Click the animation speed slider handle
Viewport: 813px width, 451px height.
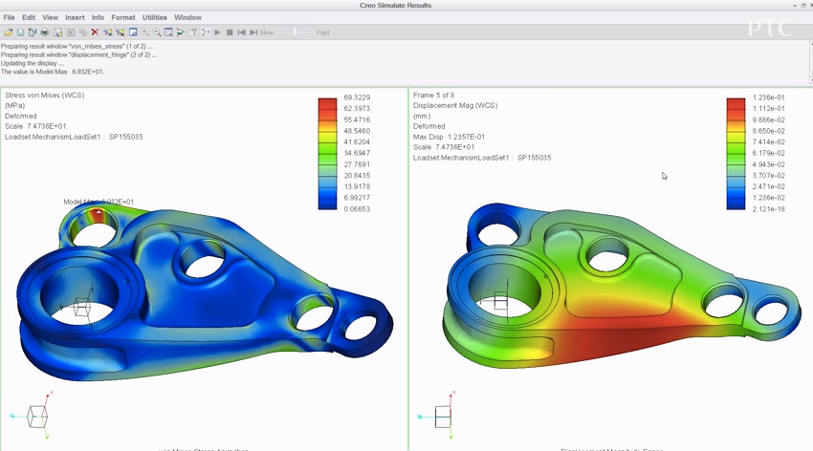[x=295, y=32]
